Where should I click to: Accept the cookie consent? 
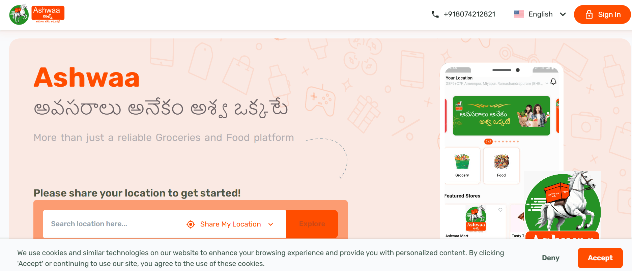(x=600, y=258)
